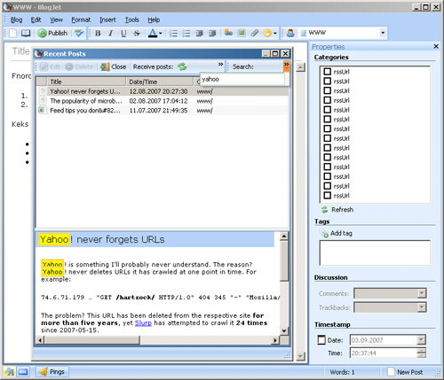The height and width of the screenshot is (380, 444).
Task: Insert a hyperlink with the link icon
Action: (228, 33)
